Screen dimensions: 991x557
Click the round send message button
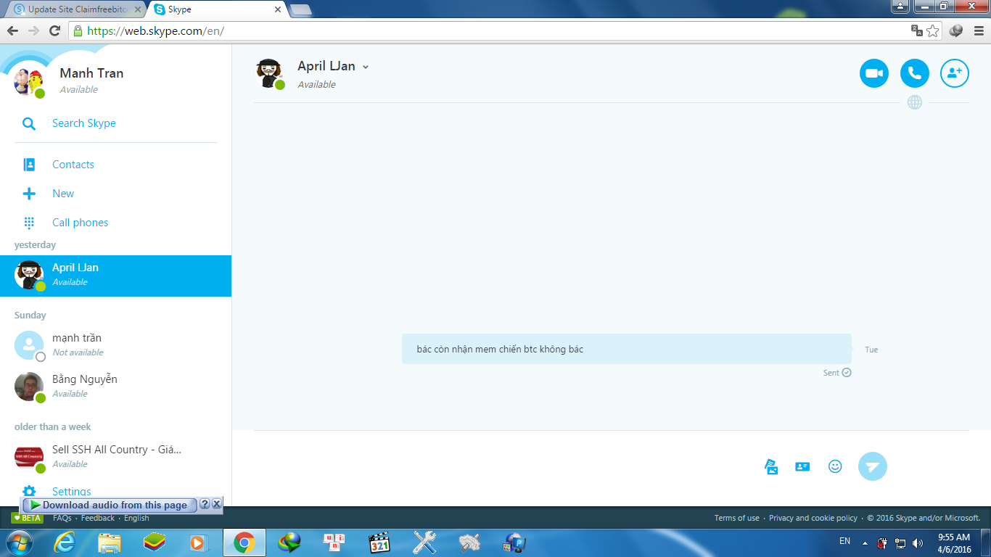pyautogui.click(x=873, y=466)
